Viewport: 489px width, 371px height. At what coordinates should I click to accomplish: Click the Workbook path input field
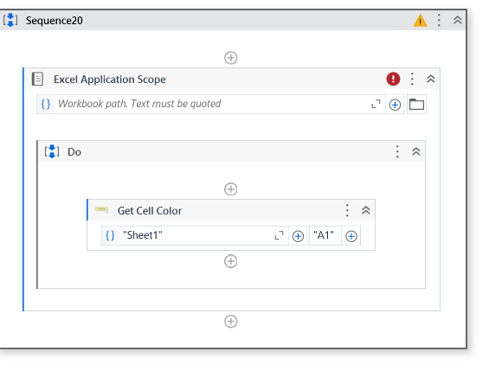211,104
